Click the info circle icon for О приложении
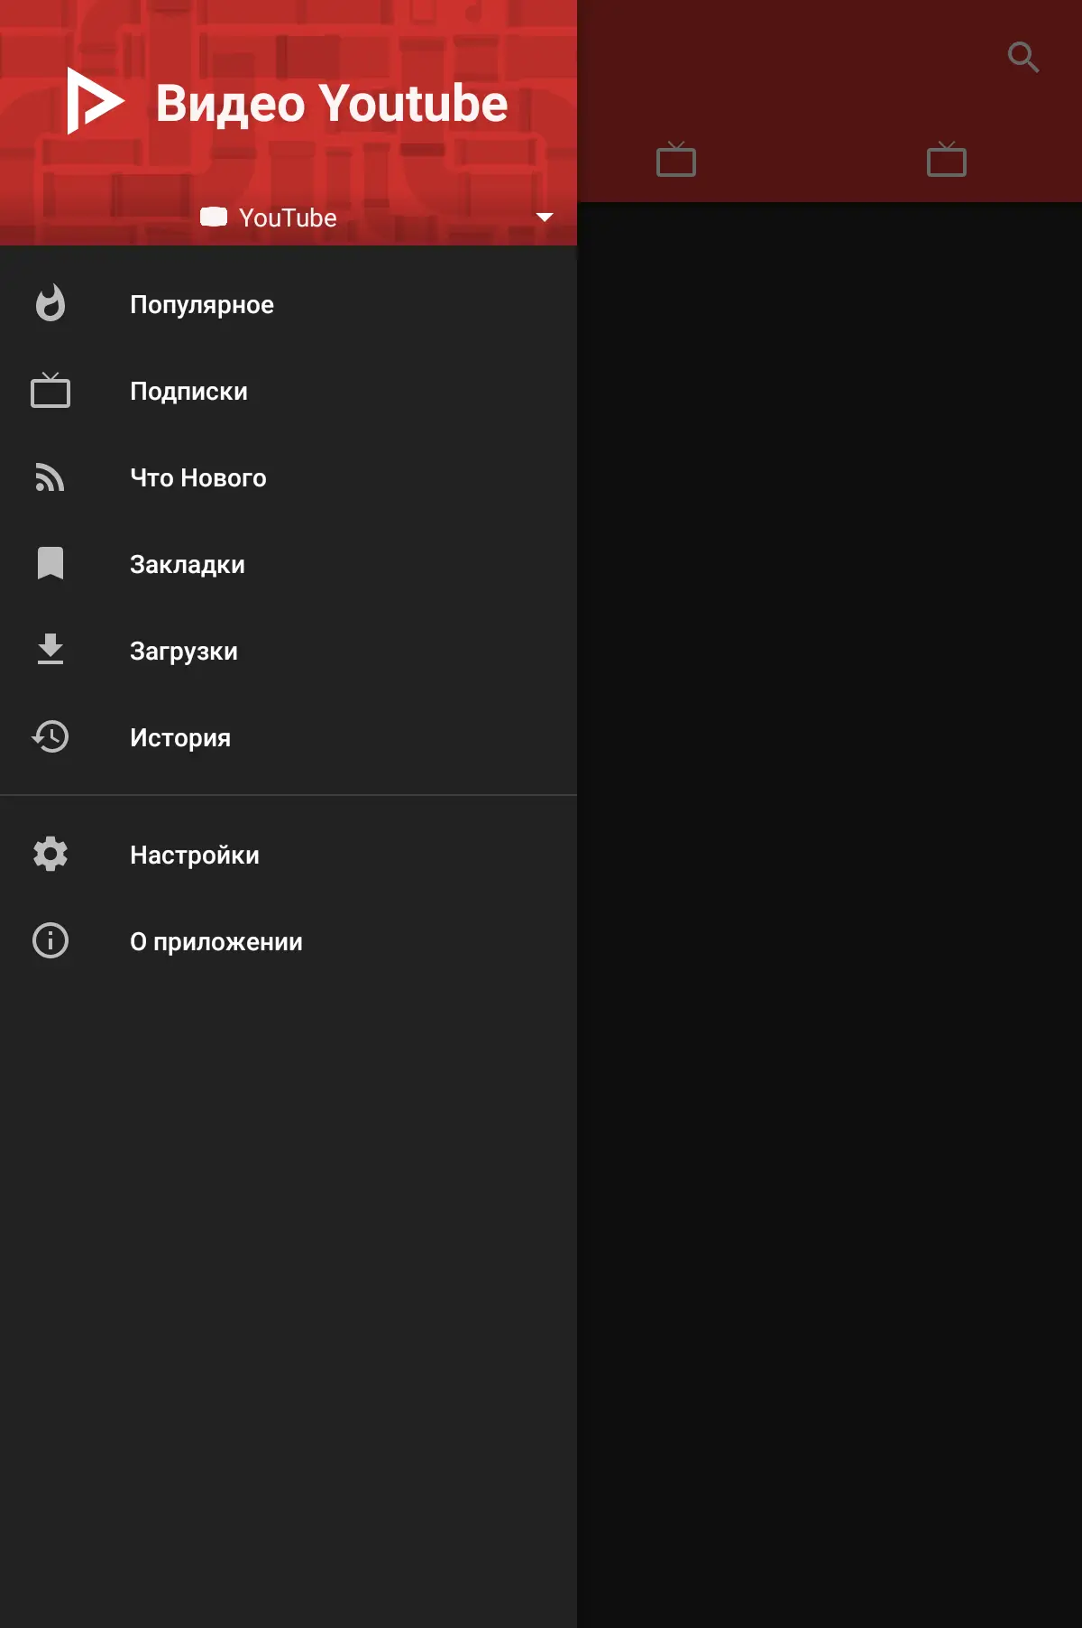1082x1628 pixels. [x=50, y=940]
